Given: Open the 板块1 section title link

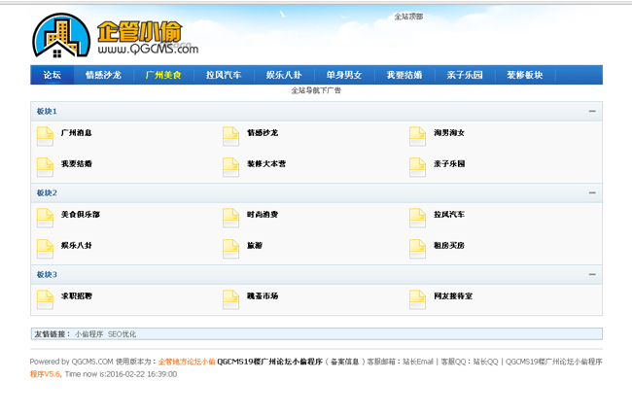Looking at the screenshot, I should 47,111.
